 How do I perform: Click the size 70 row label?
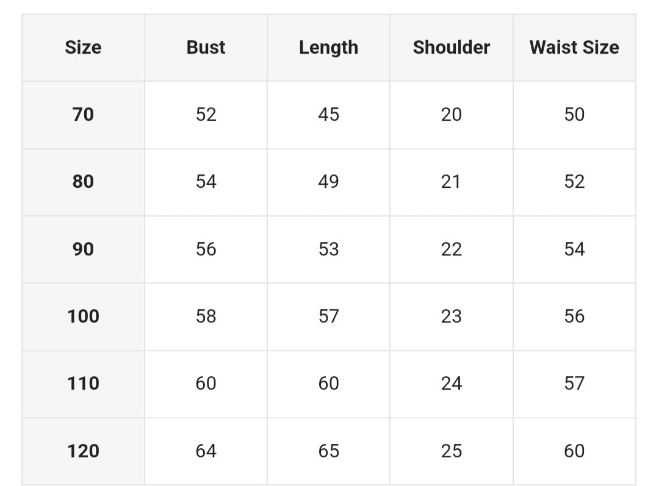pos(83,115)
